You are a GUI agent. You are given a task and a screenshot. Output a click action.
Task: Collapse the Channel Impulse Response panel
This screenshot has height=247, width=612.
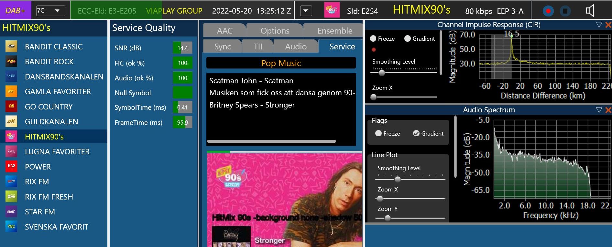599,25
